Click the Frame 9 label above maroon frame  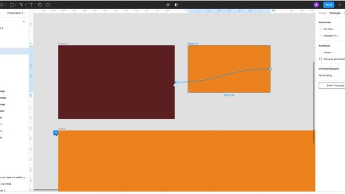click(63, 44)
